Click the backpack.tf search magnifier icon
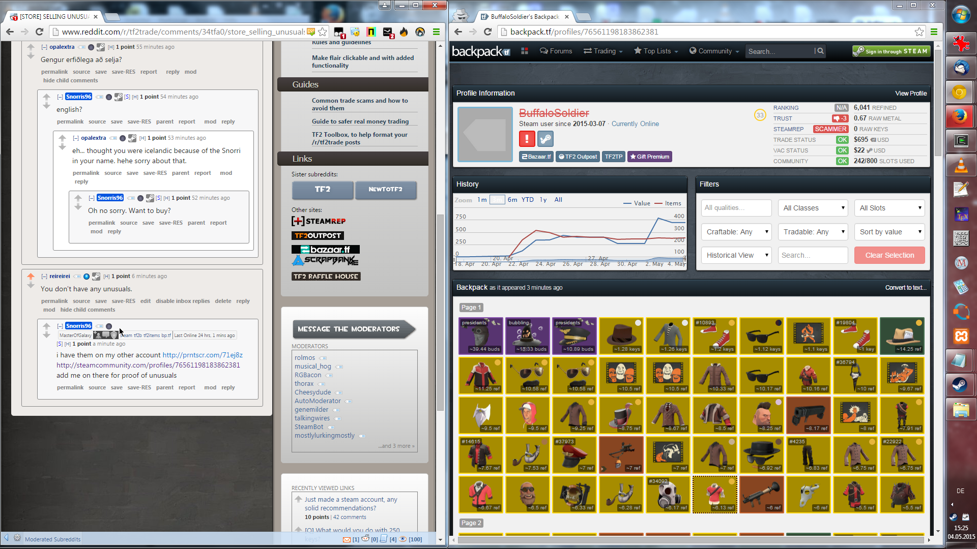The height and width of the screenshot is (549, 977). coord(820,51)
